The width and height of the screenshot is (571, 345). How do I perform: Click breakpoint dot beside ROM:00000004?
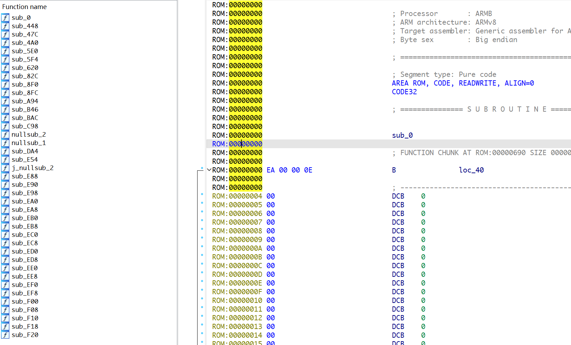202,194
